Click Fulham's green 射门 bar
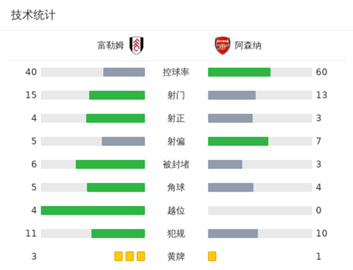This screenshot has height=270, width=353. click(117, 95)
